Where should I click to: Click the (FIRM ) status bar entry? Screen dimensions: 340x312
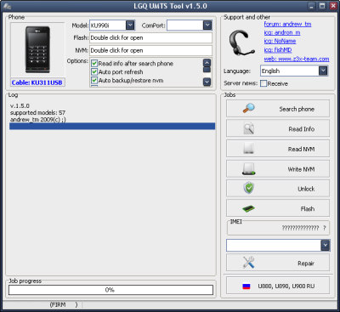64,304
